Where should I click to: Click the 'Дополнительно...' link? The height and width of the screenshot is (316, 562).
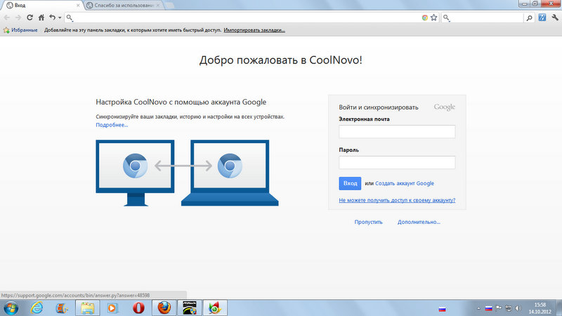point(419,222)
